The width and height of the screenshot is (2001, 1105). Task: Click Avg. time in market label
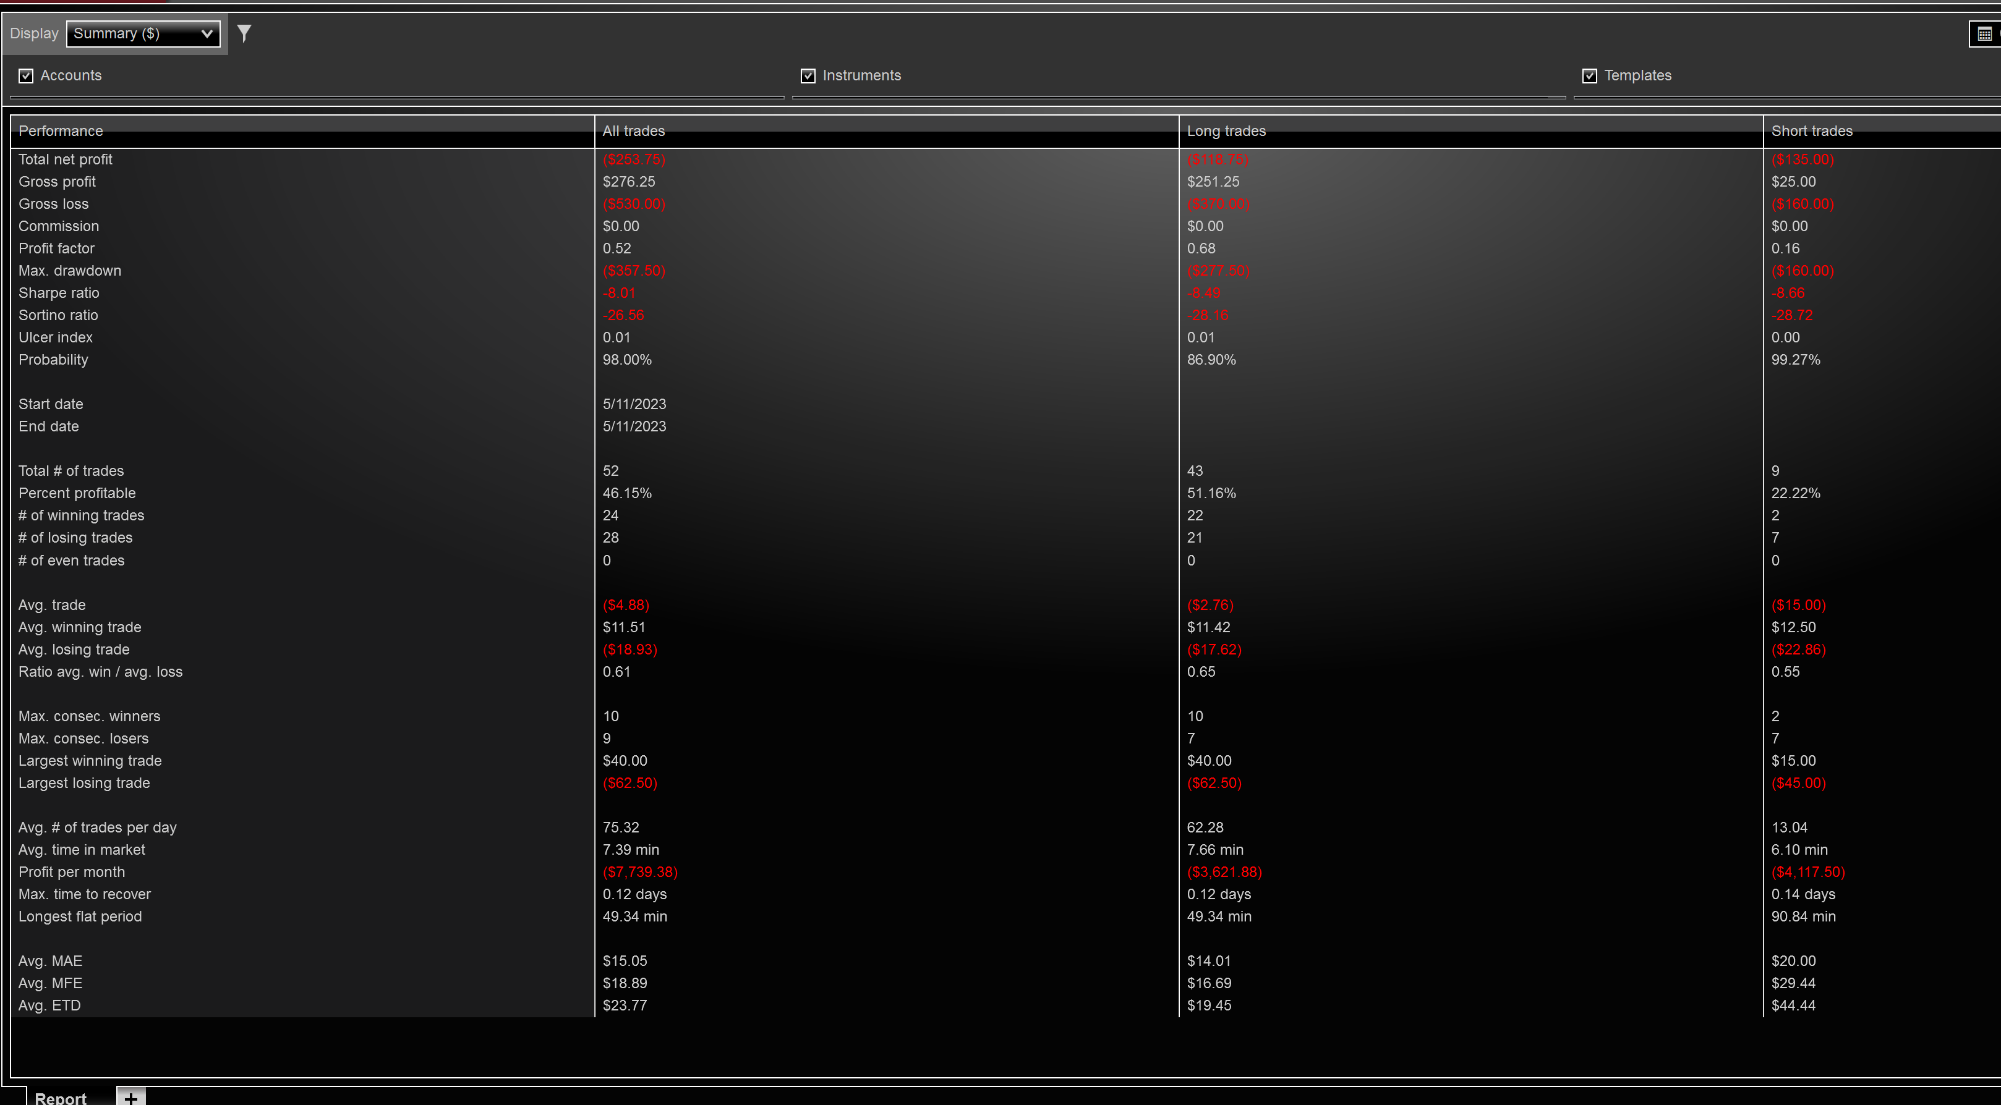point(82,850)
